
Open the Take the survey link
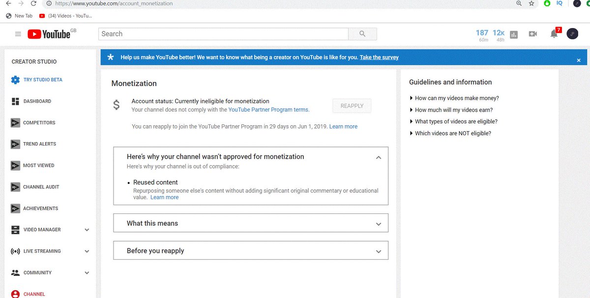(x=379, y=58)
